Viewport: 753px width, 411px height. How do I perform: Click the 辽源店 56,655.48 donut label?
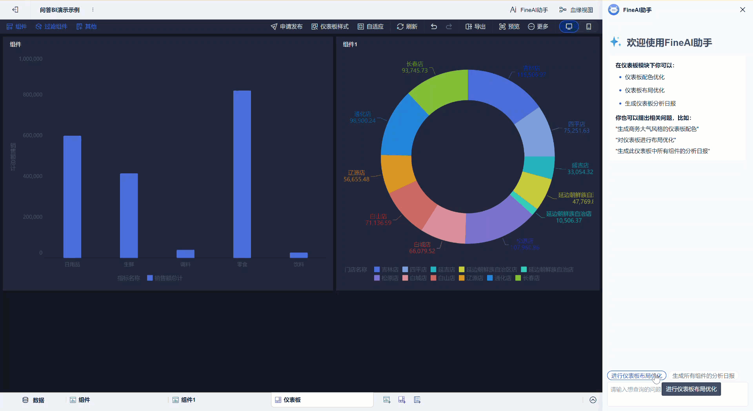pos(356,176)
